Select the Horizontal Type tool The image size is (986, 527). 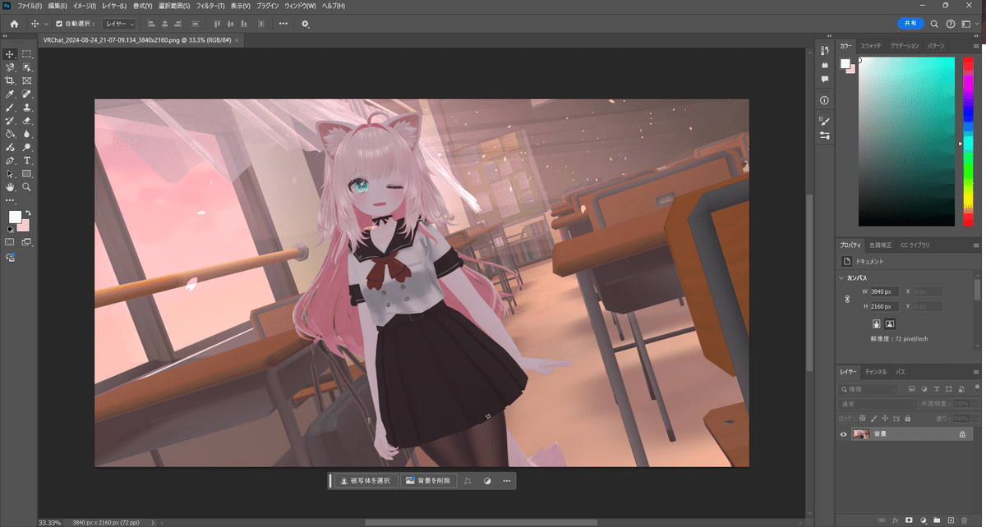point(27,160)
